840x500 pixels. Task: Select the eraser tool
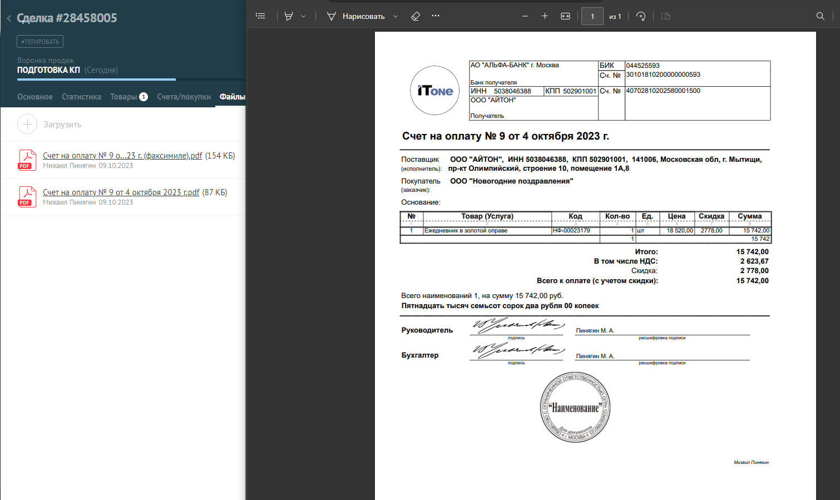[416, 16]
